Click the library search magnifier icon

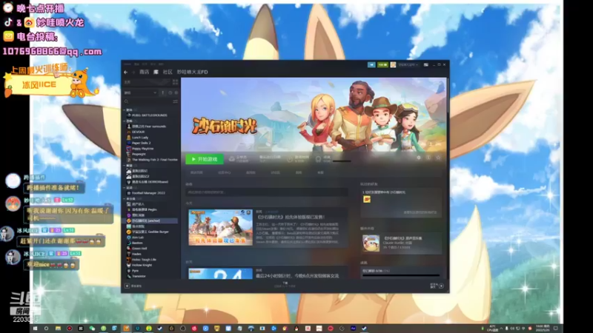coord(126,101)
